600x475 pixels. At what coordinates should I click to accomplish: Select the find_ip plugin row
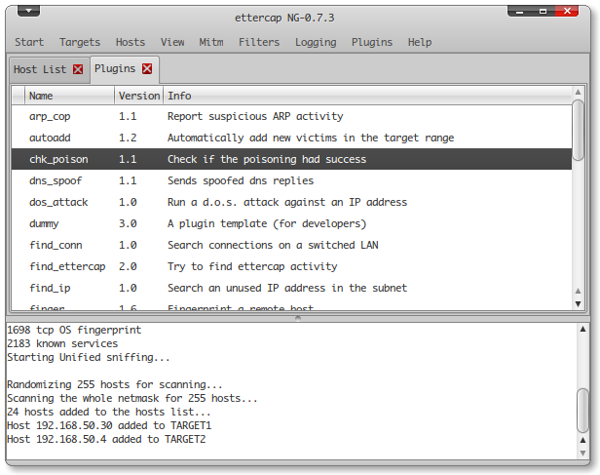[x=291, y=288]
